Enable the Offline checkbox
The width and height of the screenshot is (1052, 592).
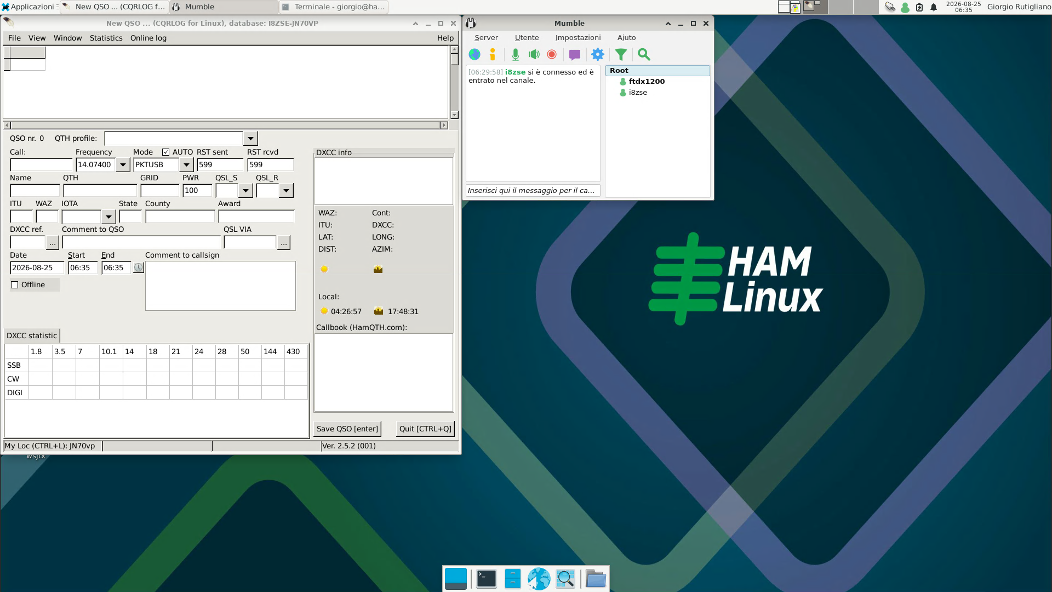click(x=15, y=284)
